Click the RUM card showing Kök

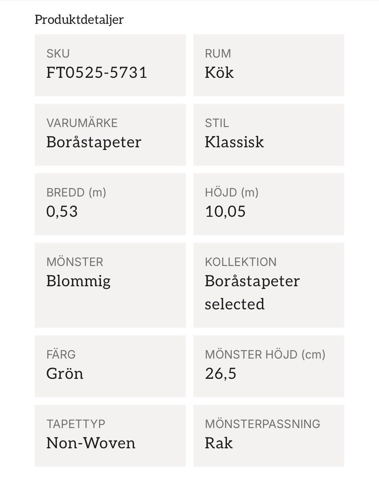(268, 65)
